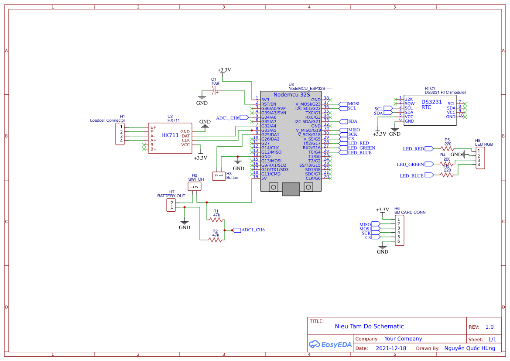The image size is (510, 361).
Task: Select the GND symbol below capacitor C1
Action: [202, 99]
